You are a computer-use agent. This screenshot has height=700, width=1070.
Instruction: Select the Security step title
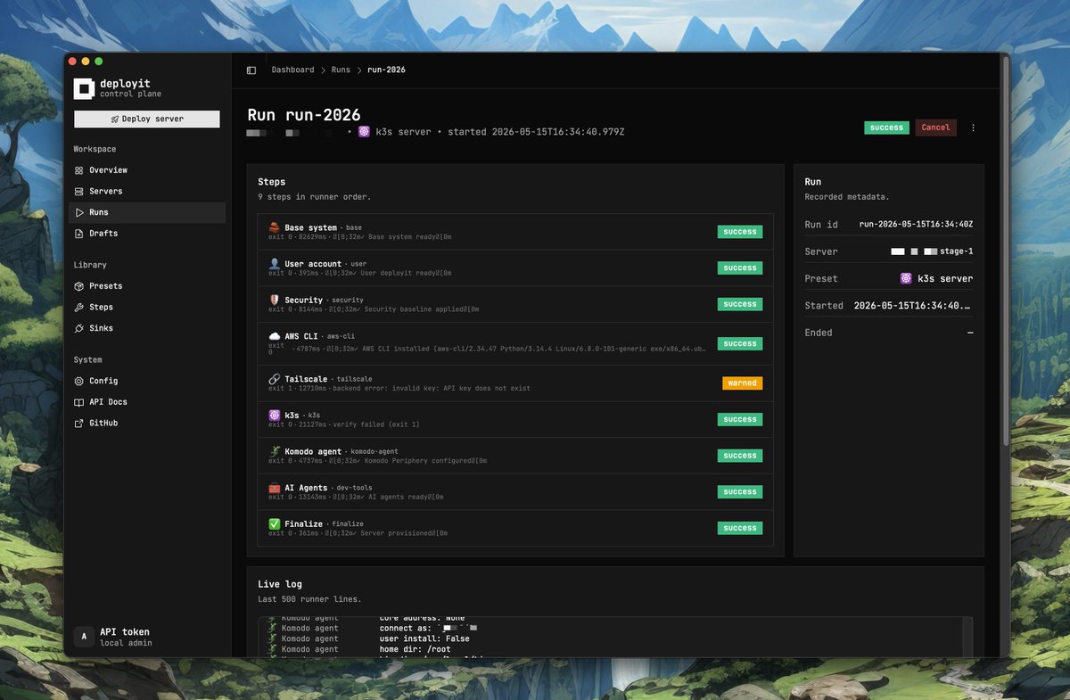coord(303,301)
